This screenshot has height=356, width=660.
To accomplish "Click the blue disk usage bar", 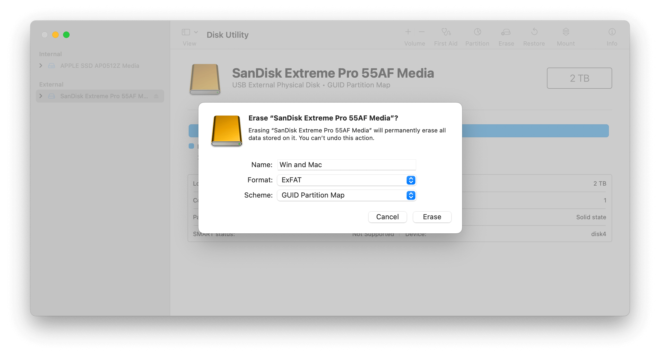I will pos(535,131).
